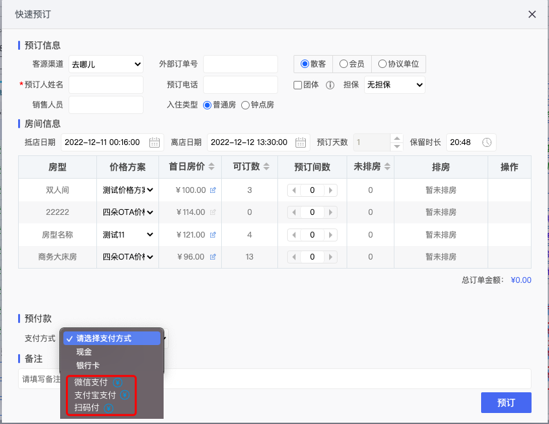Increase room count for 双人间
Screen dimensions: 549x424
330,190
